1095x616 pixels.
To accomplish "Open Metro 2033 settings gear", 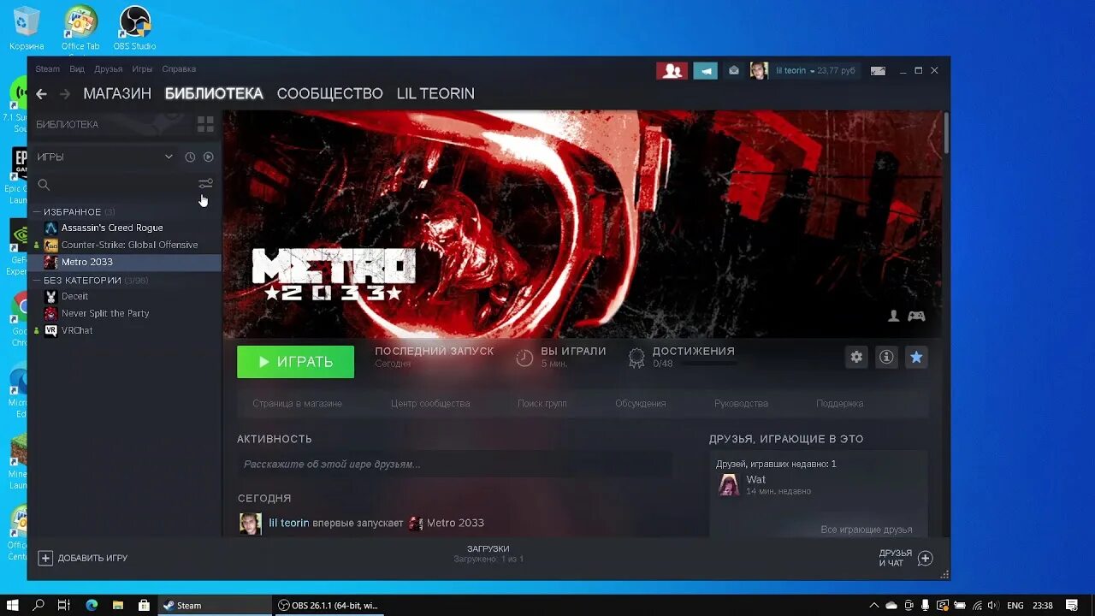I will pos(856,358).
